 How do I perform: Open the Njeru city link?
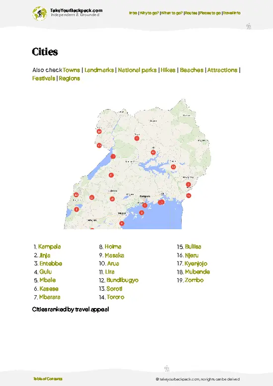tap(192, 256)
